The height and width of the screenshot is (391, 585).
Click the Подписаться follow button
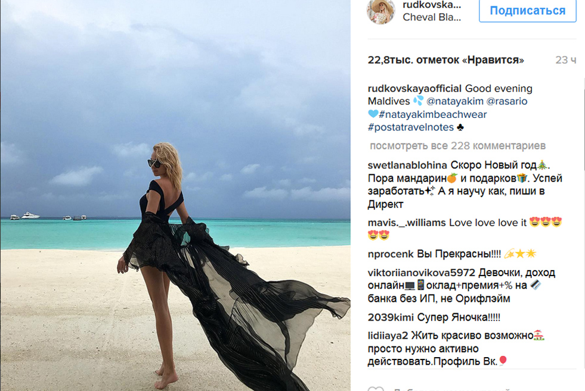coord(528,11)
